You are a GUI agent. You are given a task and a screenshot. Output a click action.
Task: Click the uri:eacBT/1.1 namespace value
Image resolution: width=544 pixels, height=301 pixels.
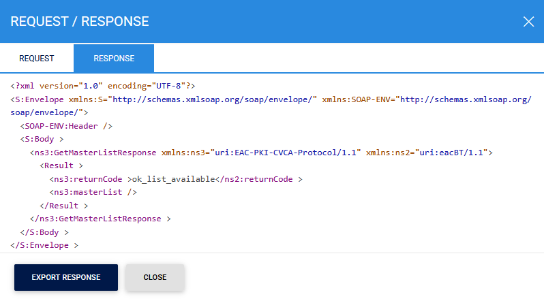pos(451,153)
